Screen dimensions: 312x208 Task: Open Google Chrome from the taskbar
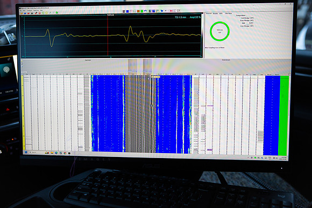click(x=65, y=153)
